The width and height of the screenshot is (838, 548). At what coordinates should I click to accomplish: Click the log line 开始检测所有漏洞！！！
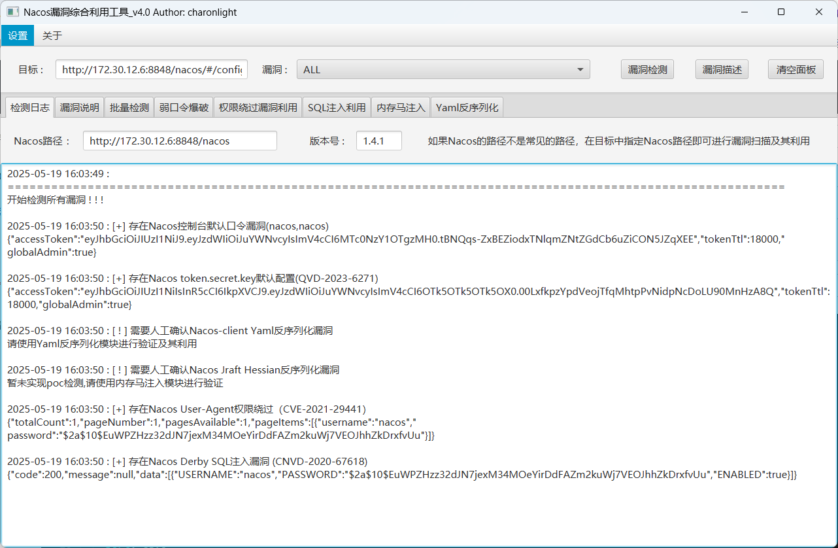tap(56, 199)
